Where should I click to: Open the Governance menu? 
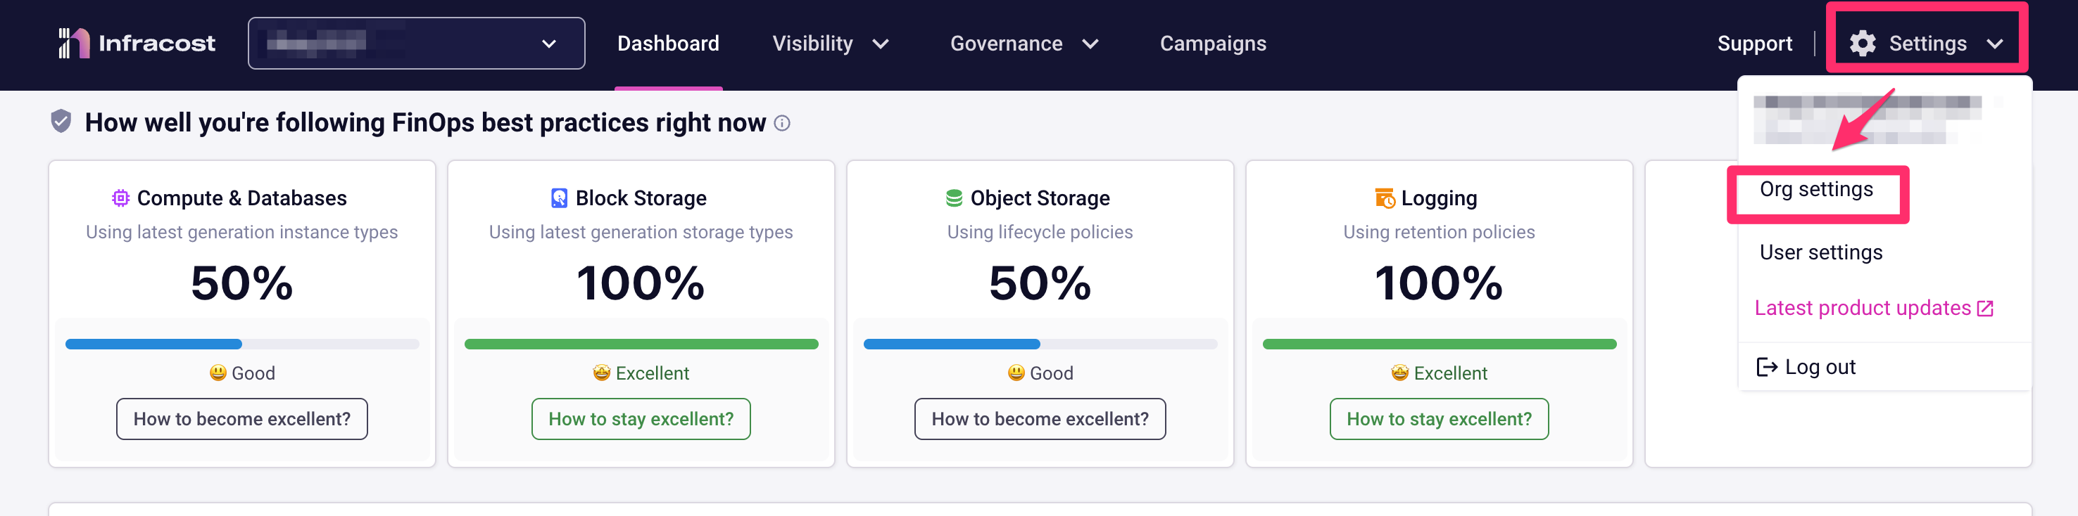[x=1024, y=44]
